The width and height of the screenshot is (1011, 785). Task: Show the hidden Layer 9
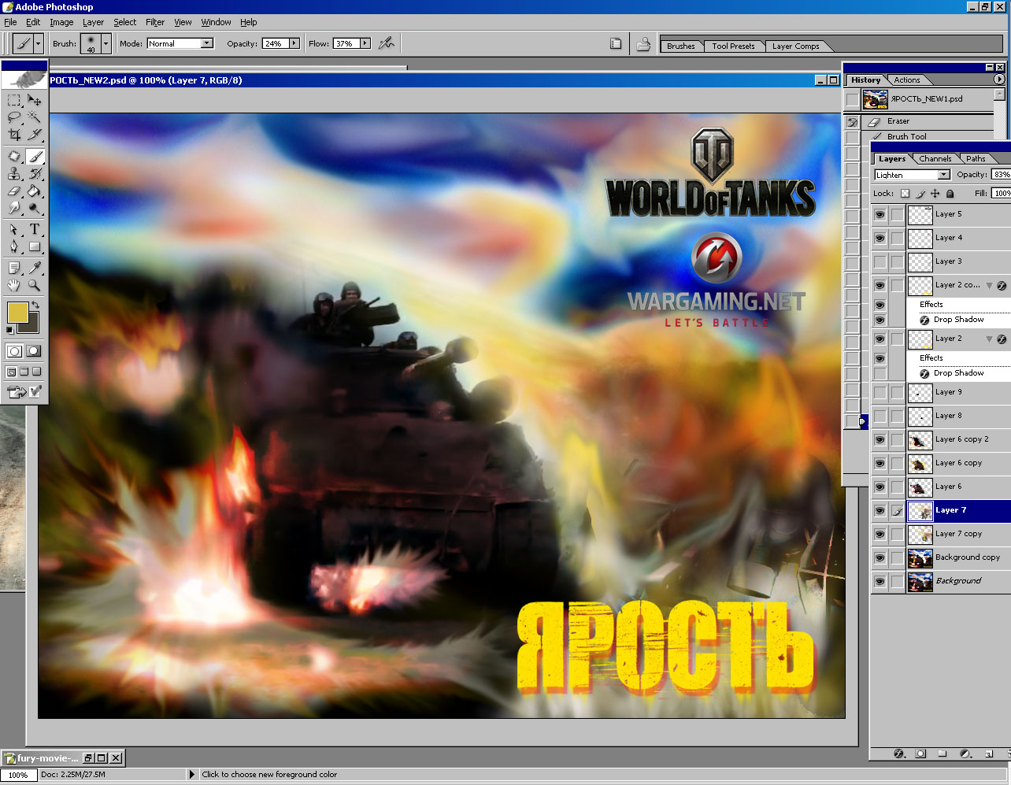point(880,392)
